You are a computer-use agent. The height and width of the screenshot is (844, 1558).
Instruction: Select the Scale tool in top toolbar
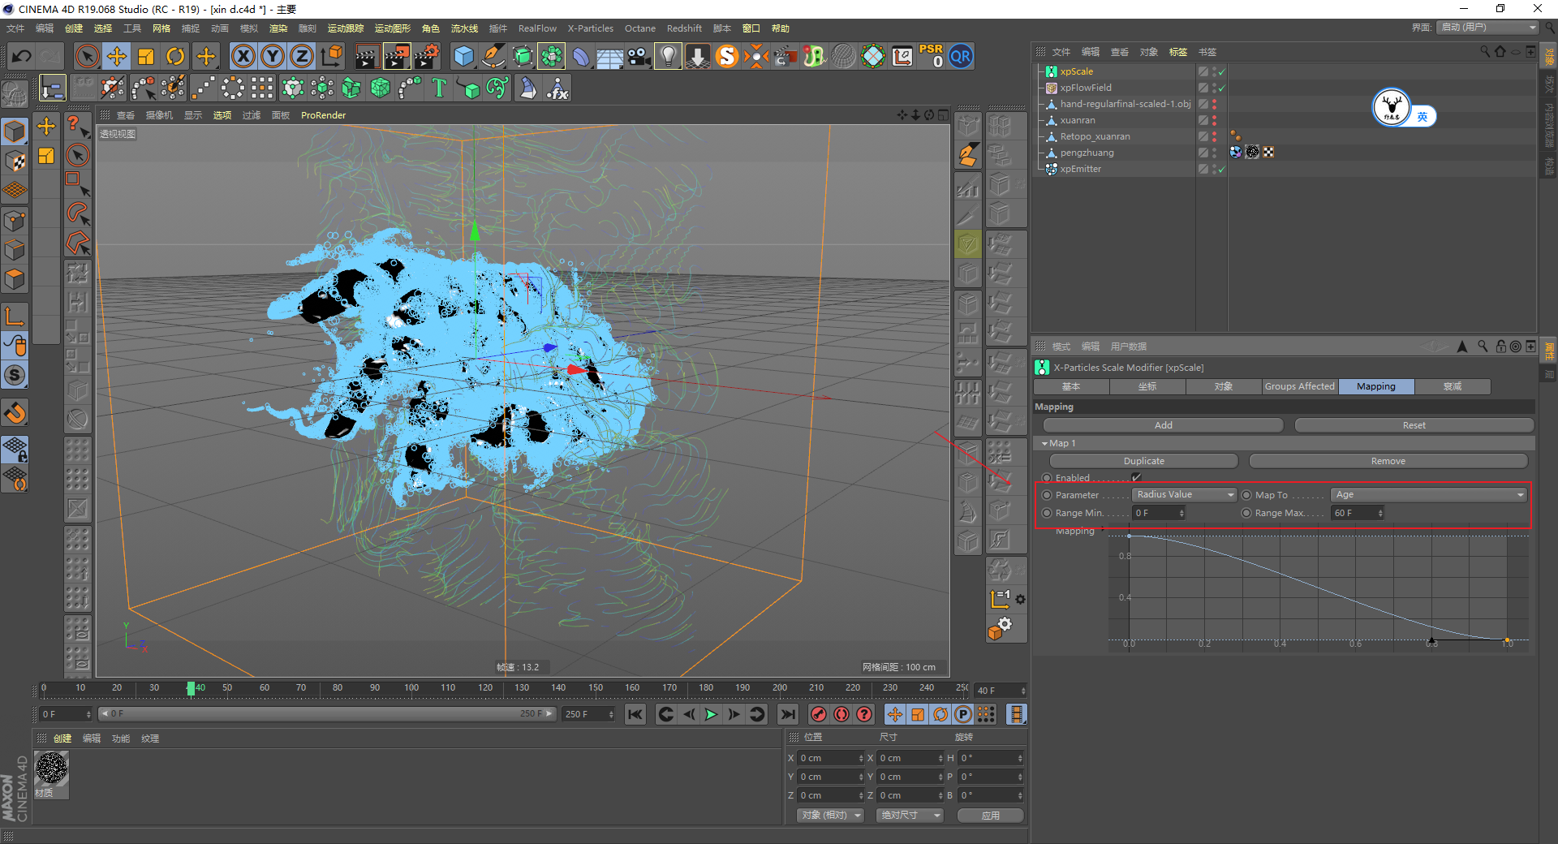point(146,56)
